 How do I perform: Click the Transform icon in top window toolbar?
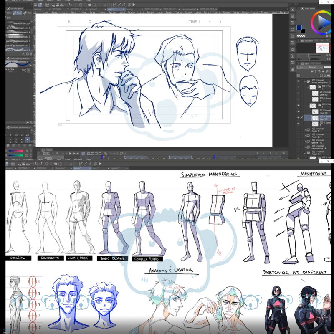click(x=94, y=5)
